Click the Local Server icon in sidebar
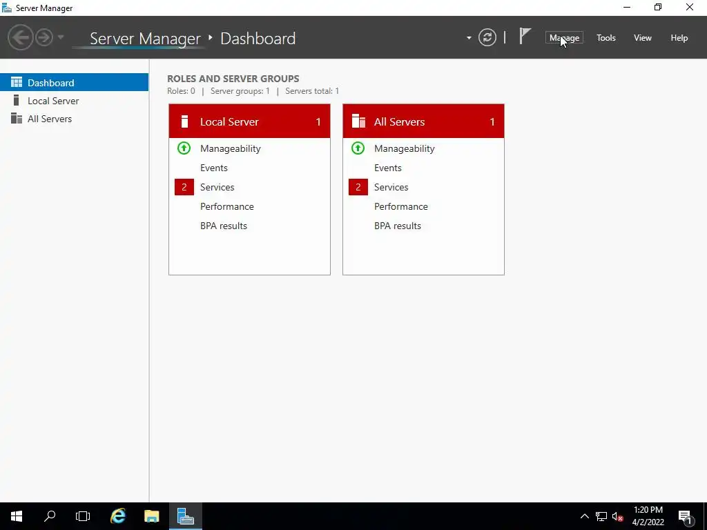The image size is (707, 530). pyautogui.click(x=17, y=100)
